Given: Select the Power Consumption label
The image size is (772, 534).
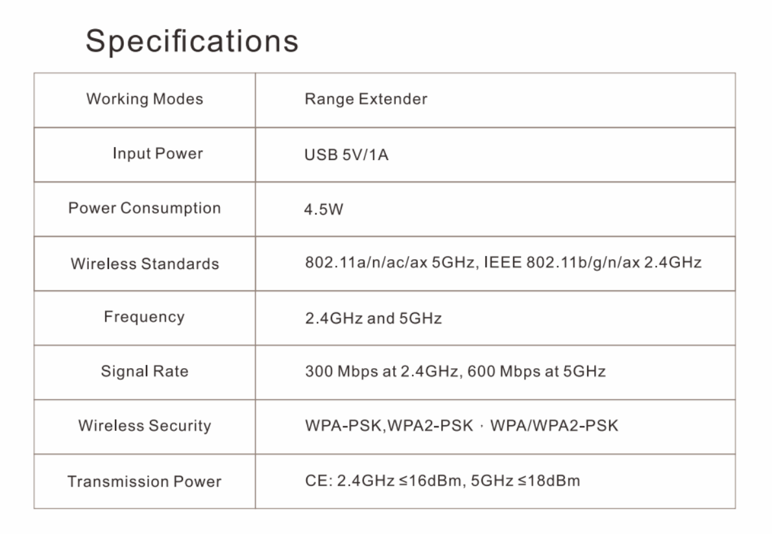Looking at the screenshot, I should (x=145, y=208).
